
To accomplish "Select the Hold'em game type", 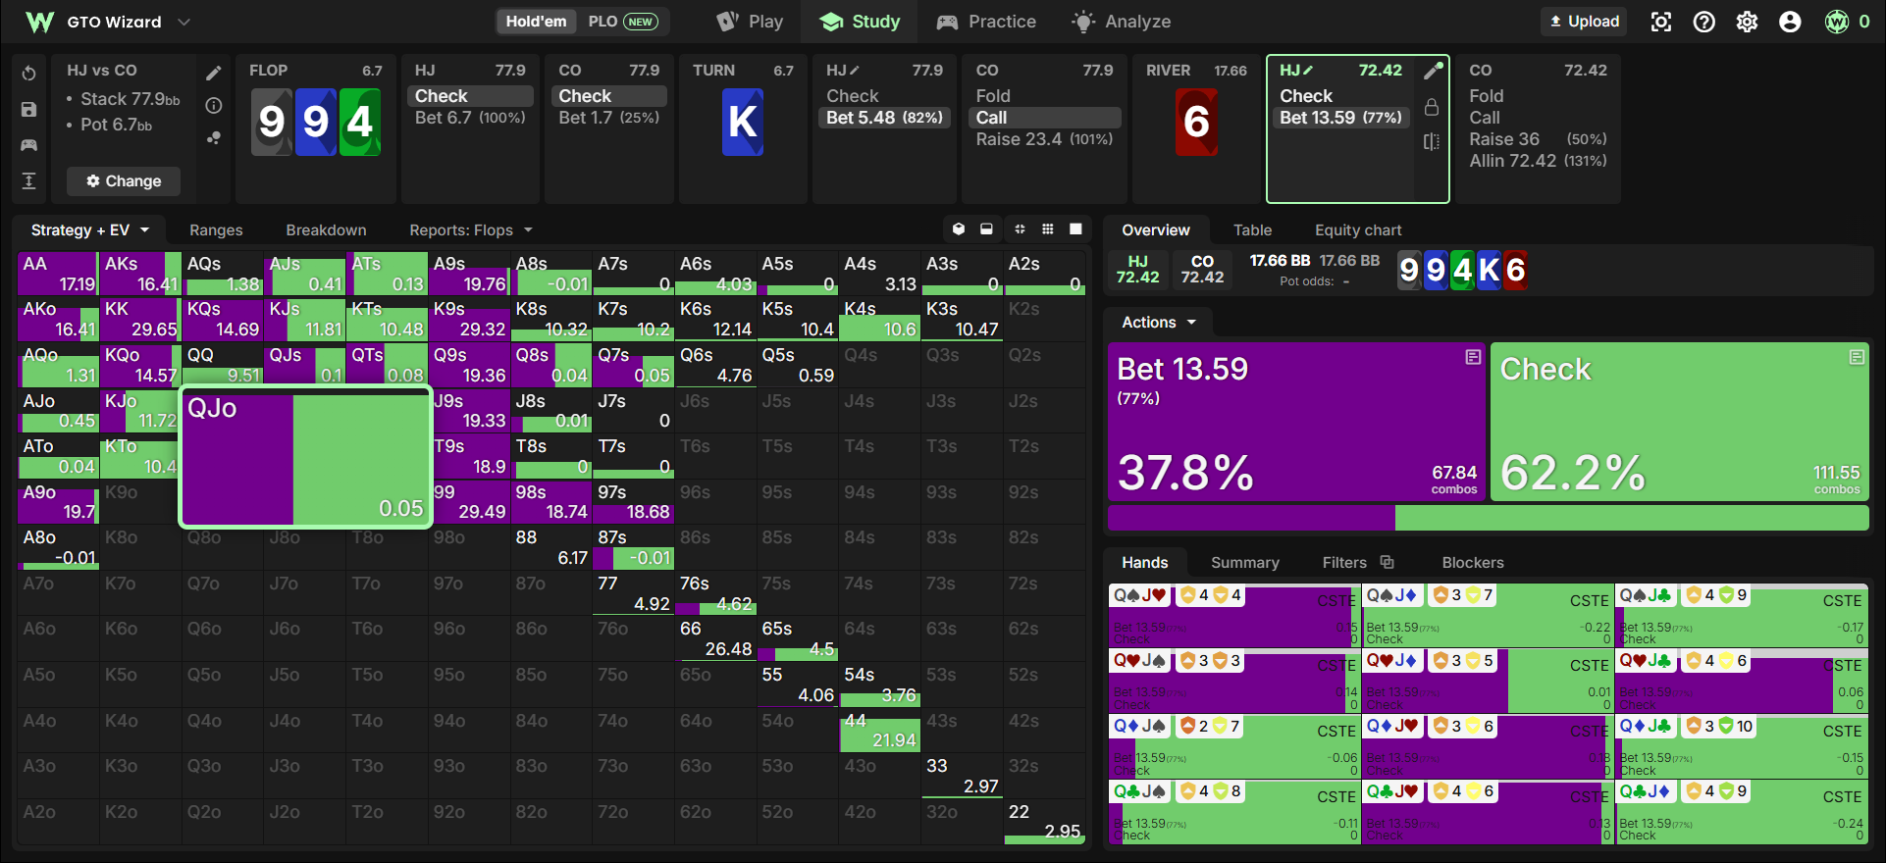I will 536,22.
